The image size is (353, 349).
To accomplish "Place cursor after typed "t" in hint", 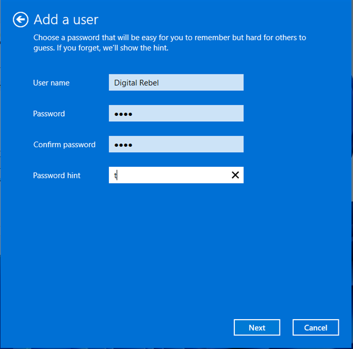I will (118, 175).
